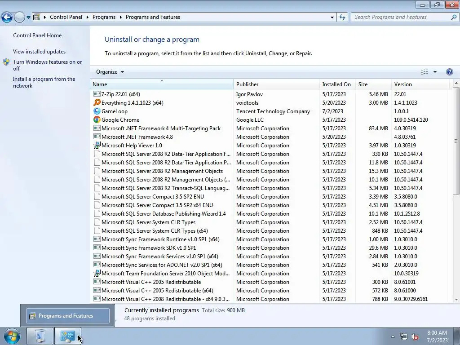The height and width of the screenshot is (345, 460).
Task: Open Control Panel Home link
Action: (x=37, y=35)
